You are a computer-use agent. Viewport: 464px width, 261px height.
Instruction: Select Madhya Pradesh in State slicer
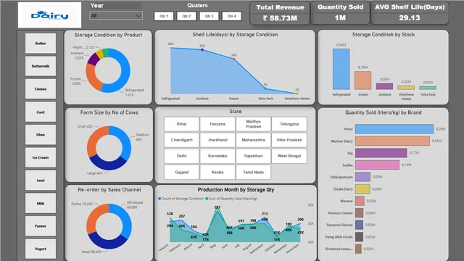253,124
